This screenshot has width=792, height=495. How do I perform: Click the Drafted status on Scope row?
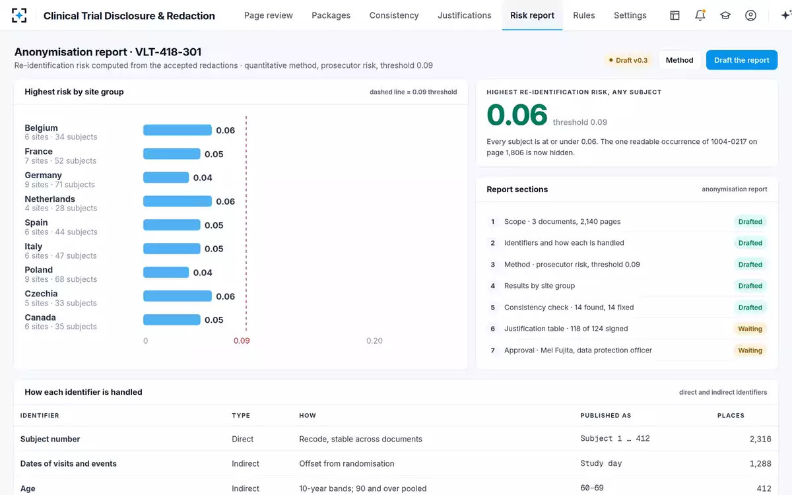click(x=750, y=222)
